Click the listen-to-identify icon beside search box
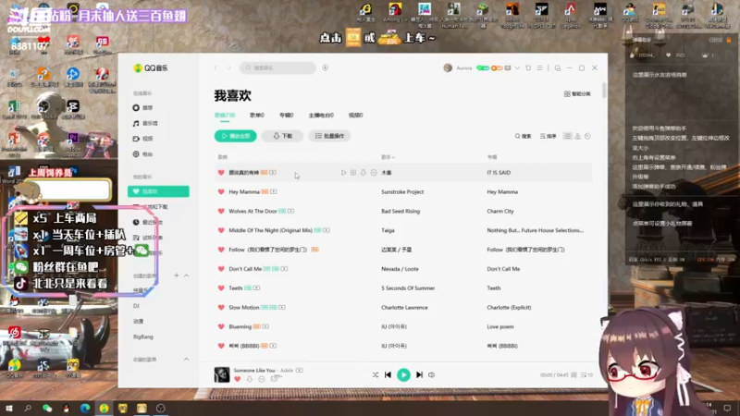The height and width of the screenshot is (416, 740). (x=326, y=67)
